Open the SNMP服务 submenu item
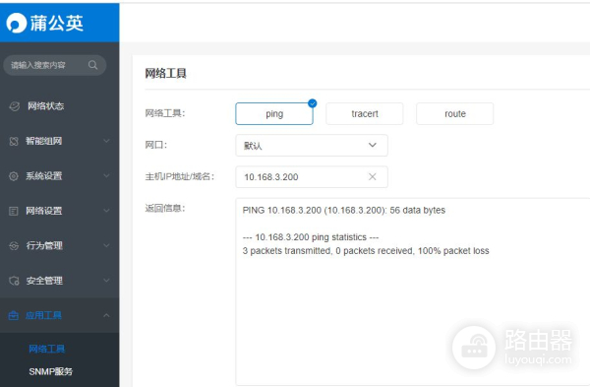This screenshot has width=590, height=387. point(51,371)
